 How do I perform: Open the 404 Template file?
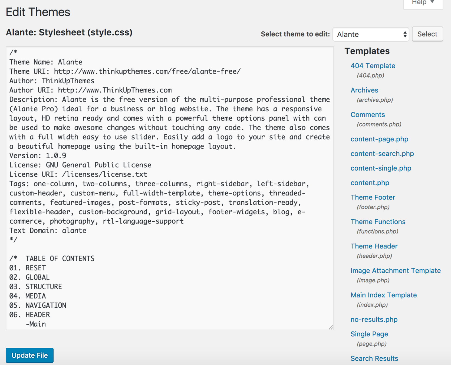(373, 66)
